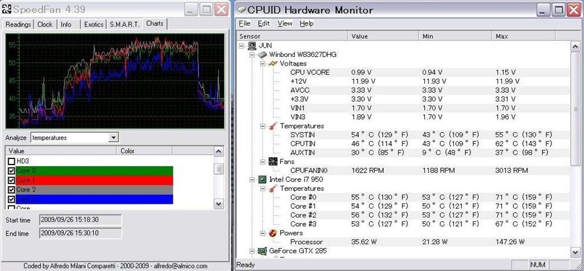The height and width of the screenshot is (271, 584).
Task: Collapse the Winbond Temperatures node
Action: click(x=262, y=126)
